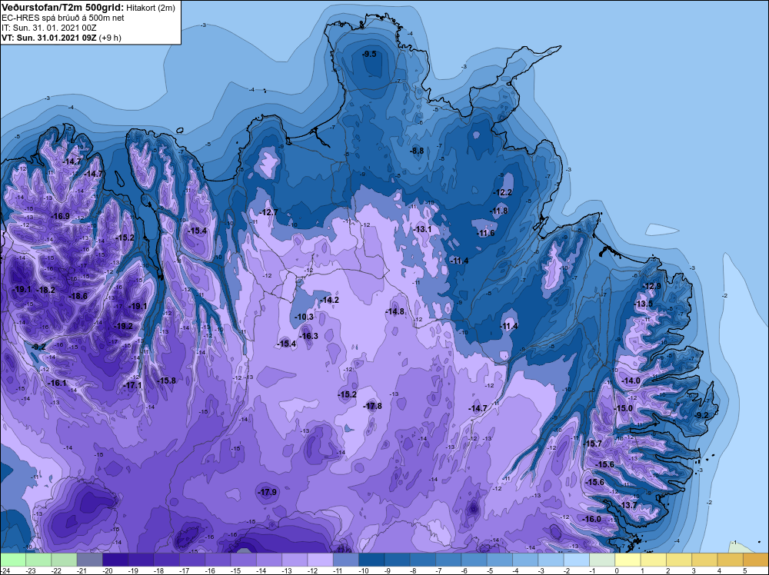The image size is (769, 575).
Task: Click the legend swatch labeled -5
Action: [x=500, y=560]
